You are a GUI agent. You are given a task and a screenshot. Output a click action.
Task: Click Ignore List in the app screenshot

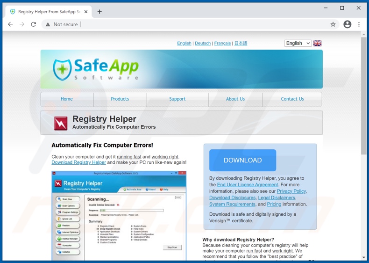[x=68, y=219]
